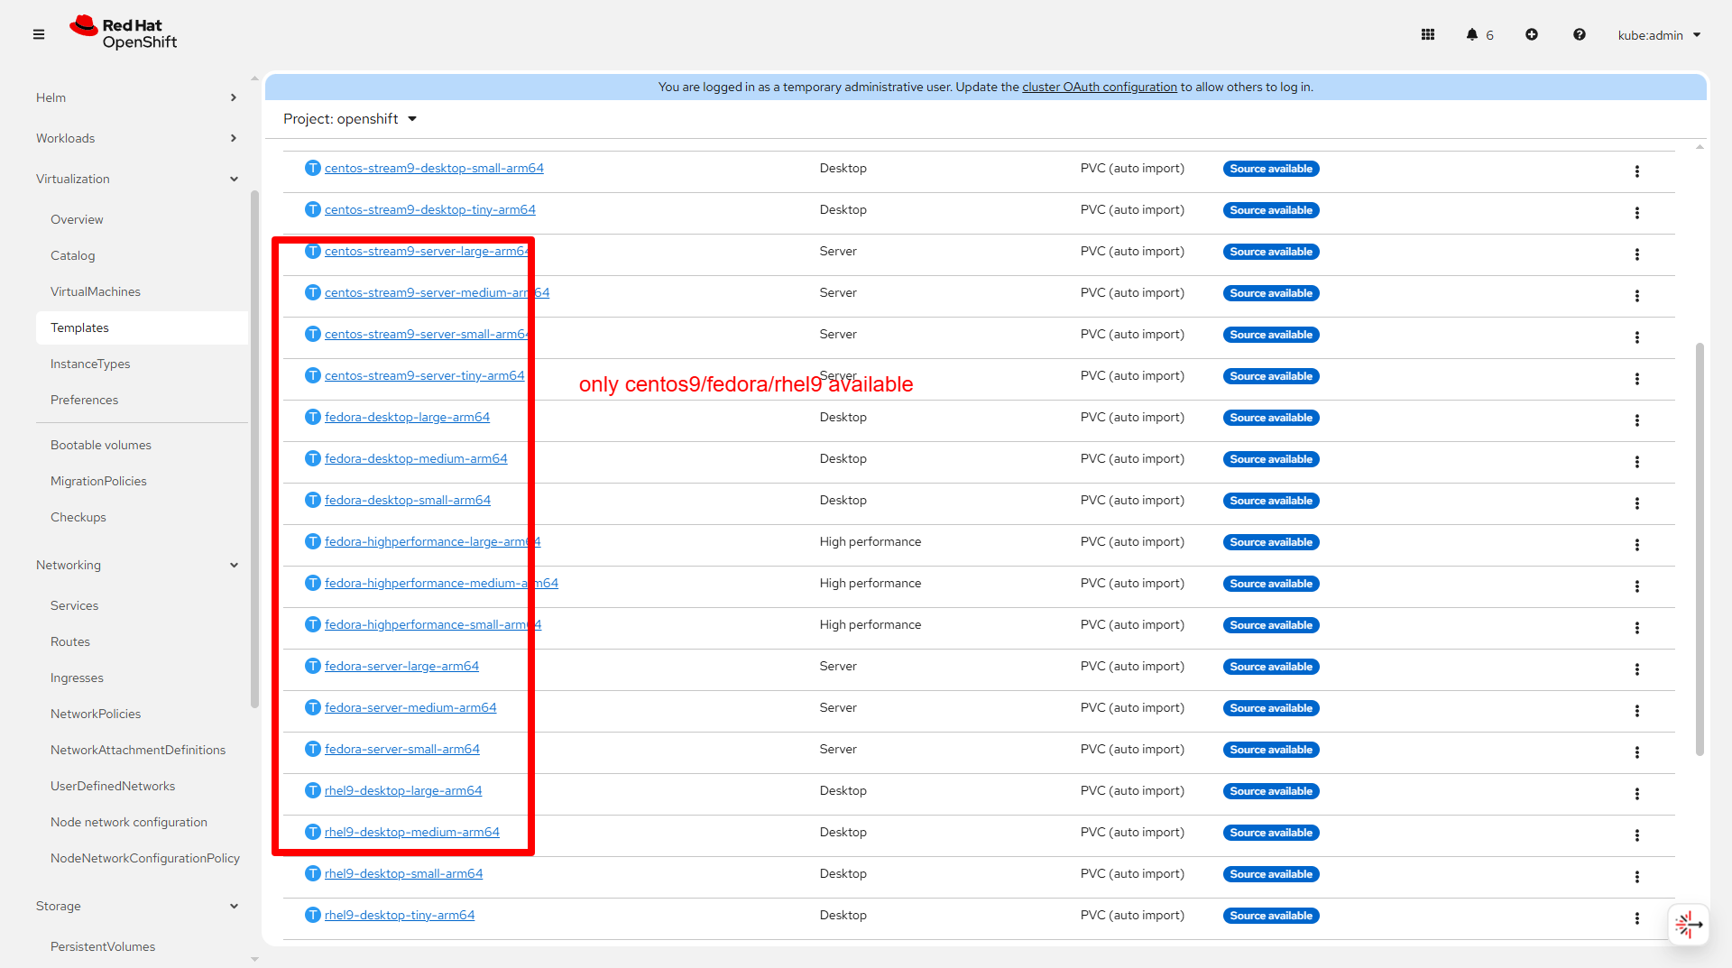Open kebab menu for rhel9-desktop-medium-arm64
Image resolution: width=1732 pixels, height=968 pixels.
tap(1637, 835)
